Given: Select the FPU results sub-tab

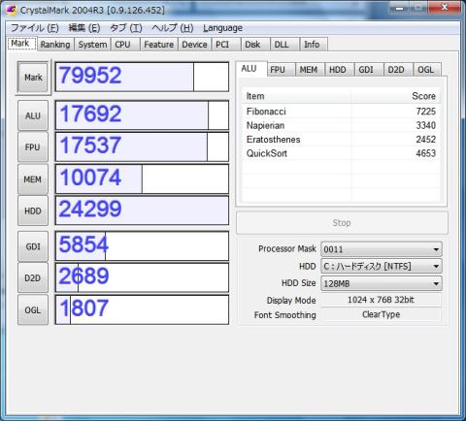Looking at the screenshot, I should coord(281,70).
